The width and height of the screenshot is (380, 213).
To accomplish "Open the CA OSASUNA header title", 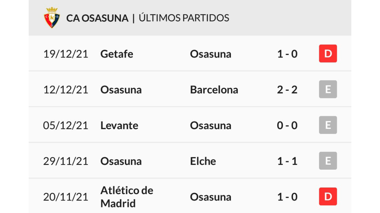I will (97, 18).
